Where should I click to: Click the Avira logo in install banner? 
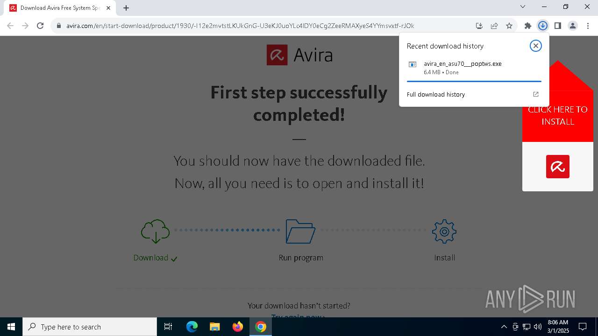tap(558, 167)
